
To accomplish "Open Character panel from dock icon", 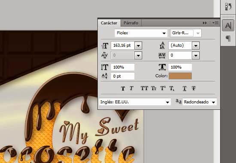I will (x=228, y=25).
